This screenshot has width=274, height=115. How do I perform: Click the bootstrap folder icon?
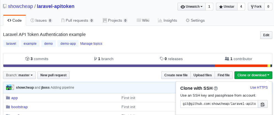(x=8, y=107)
